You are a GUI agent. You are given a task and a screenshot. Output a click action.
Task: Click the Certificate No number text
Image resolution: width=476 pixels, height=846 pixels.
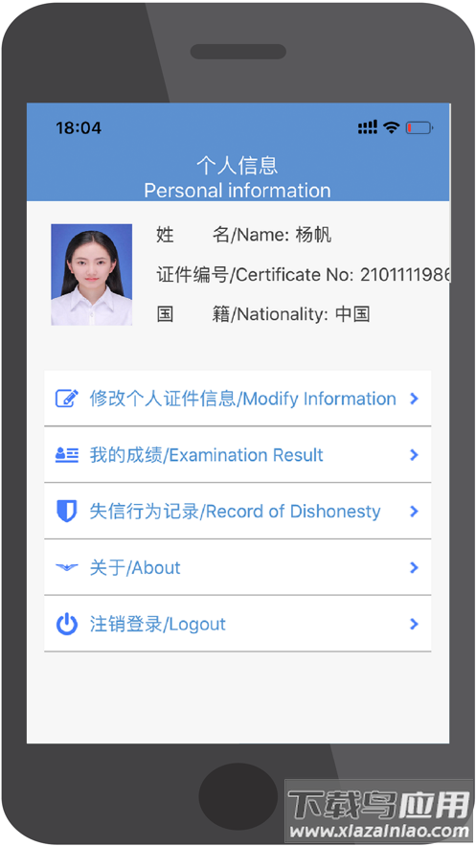[404, 275]
